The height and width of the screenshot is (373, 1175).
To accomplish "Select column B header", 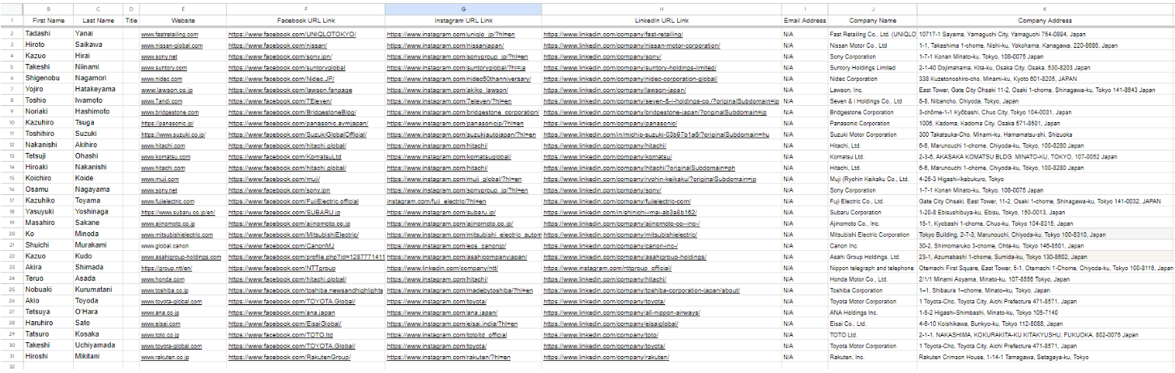I will [48, 8].
